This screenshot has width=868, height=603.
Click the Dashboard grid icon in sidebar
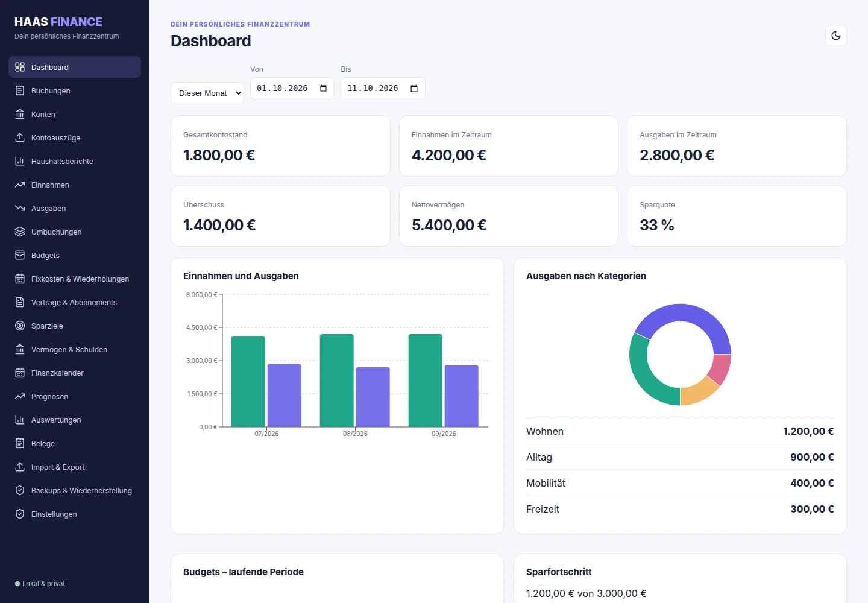pyautogui.click(x=20, y=67)
